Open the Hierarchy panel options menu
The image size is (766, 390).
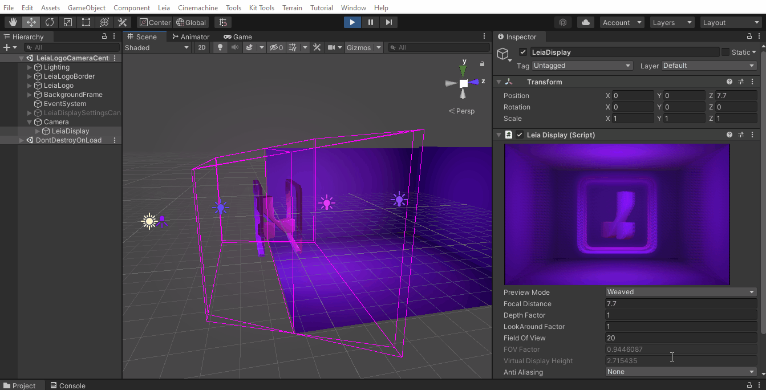click(x=115, y=36)
